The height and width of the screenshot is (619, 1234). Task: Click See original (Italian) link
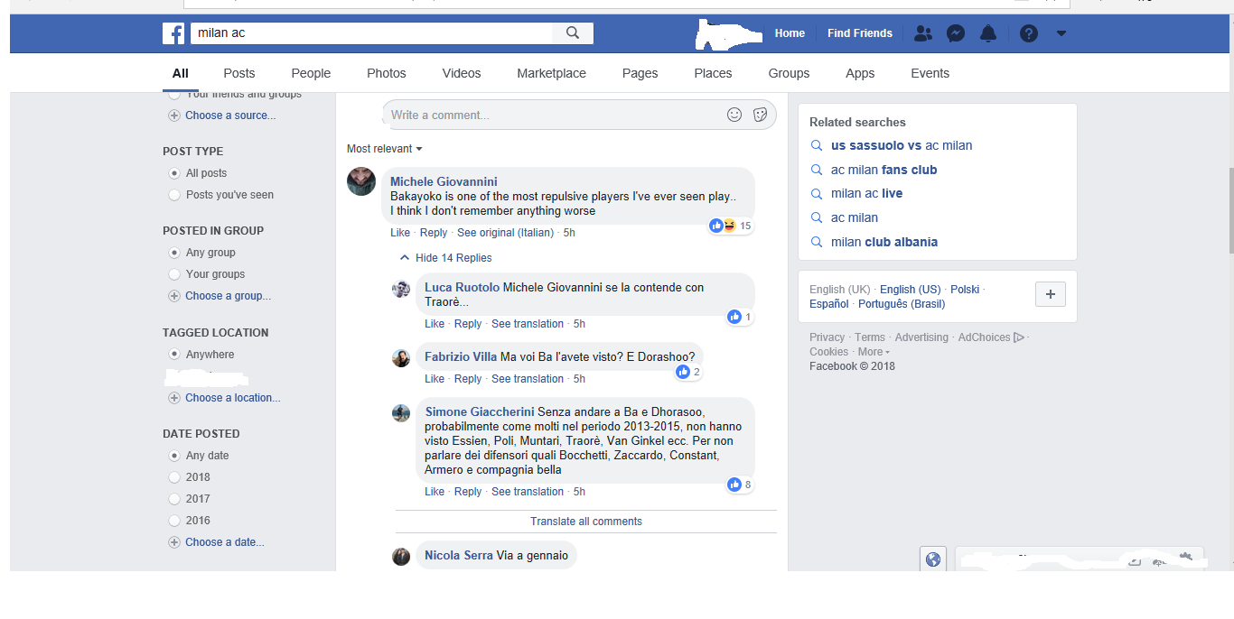coord(505,233)
